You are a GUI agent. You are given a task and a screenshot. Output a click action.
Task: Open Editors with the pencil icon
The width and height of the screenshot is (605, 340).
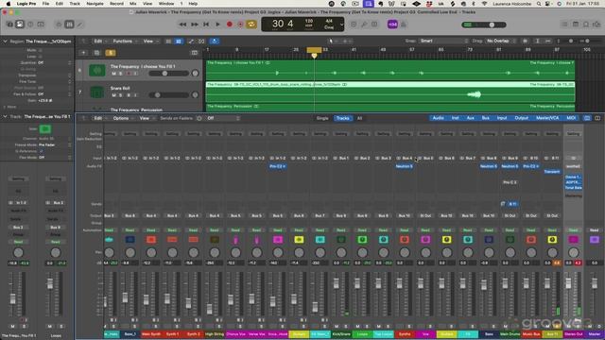[x=79, y=25]
